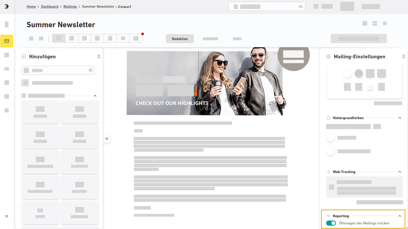The image size is (408, 229).
Task: Click the Mailing-Einstellungen panel grip handle
Action: 404,56
